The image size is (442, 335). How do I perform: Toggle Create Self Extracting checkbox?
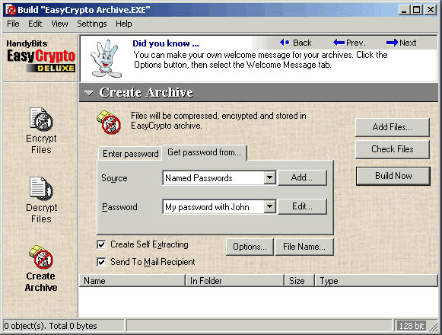pos(101,244)
